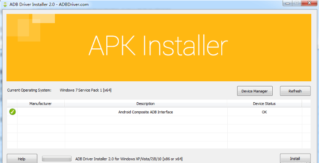Open Device Manager
The width and height of the screenshot is (319, 163).
coord(255,91)
